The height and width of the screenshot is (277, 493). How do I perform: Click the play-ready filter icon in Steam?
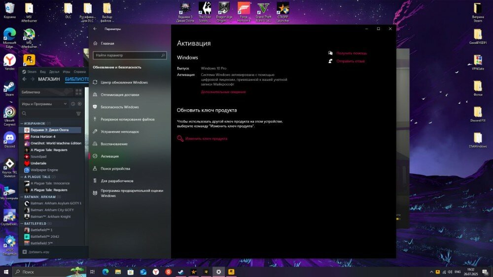pos(79,104)
